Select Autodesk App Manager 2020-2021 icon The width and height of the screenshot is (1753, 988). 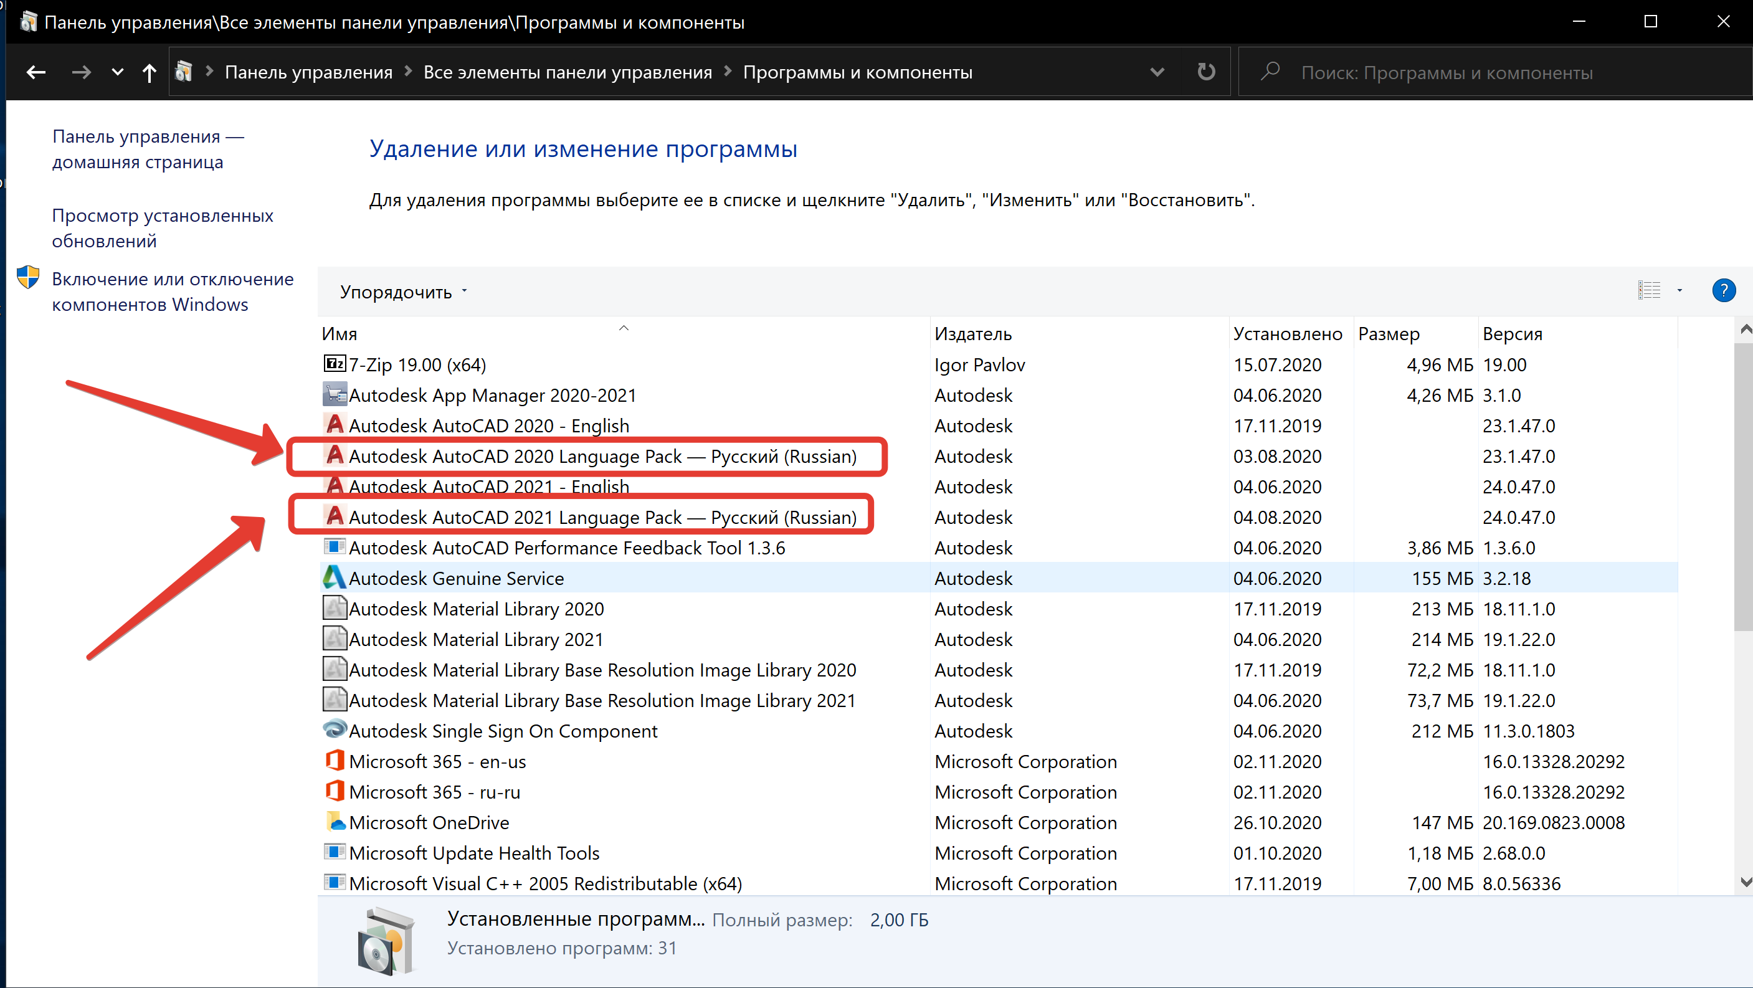click(x=334, y=394)
